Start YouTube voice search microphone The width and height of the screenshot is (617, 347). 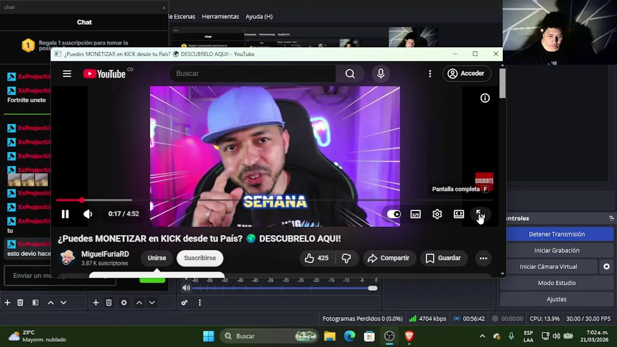point(381,73)
